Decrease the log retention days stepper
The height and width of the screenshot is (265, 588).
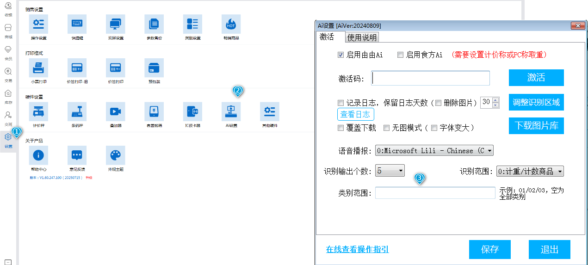pyautogui.click(x=496, y=105)
